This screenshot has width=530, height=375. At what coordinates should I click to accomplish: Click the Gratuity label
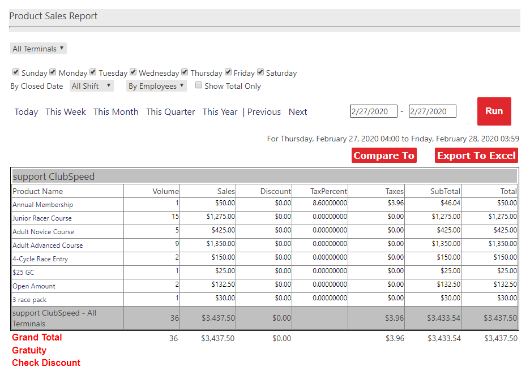29,350
